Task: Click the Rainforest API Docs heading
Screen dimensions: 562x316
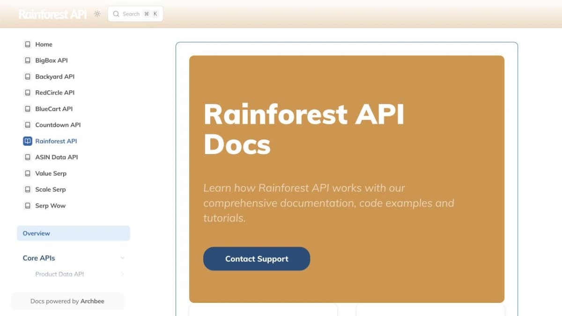Action: [x=304, y=129]
